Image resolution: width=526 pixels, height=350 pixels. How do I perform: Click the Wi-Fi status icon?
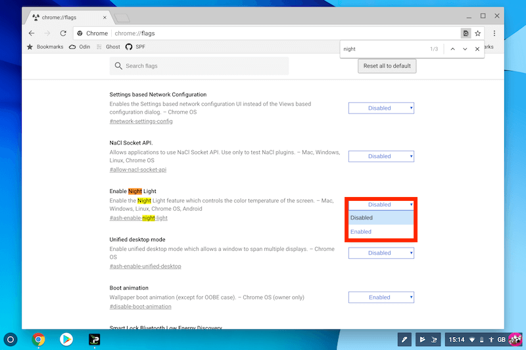coord(472,340)
